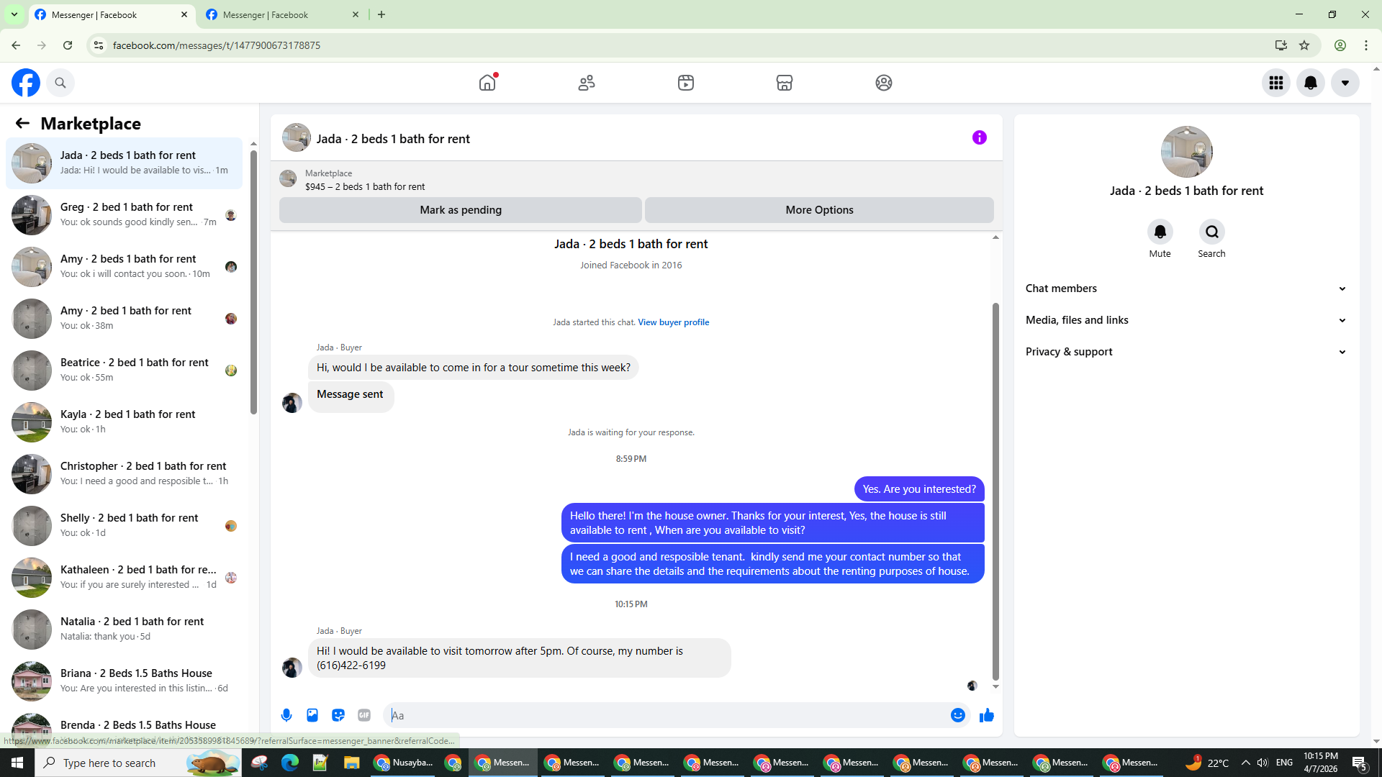Open the Reels video icon
The width and height of the screenshot is (1382, 777).
686,83
